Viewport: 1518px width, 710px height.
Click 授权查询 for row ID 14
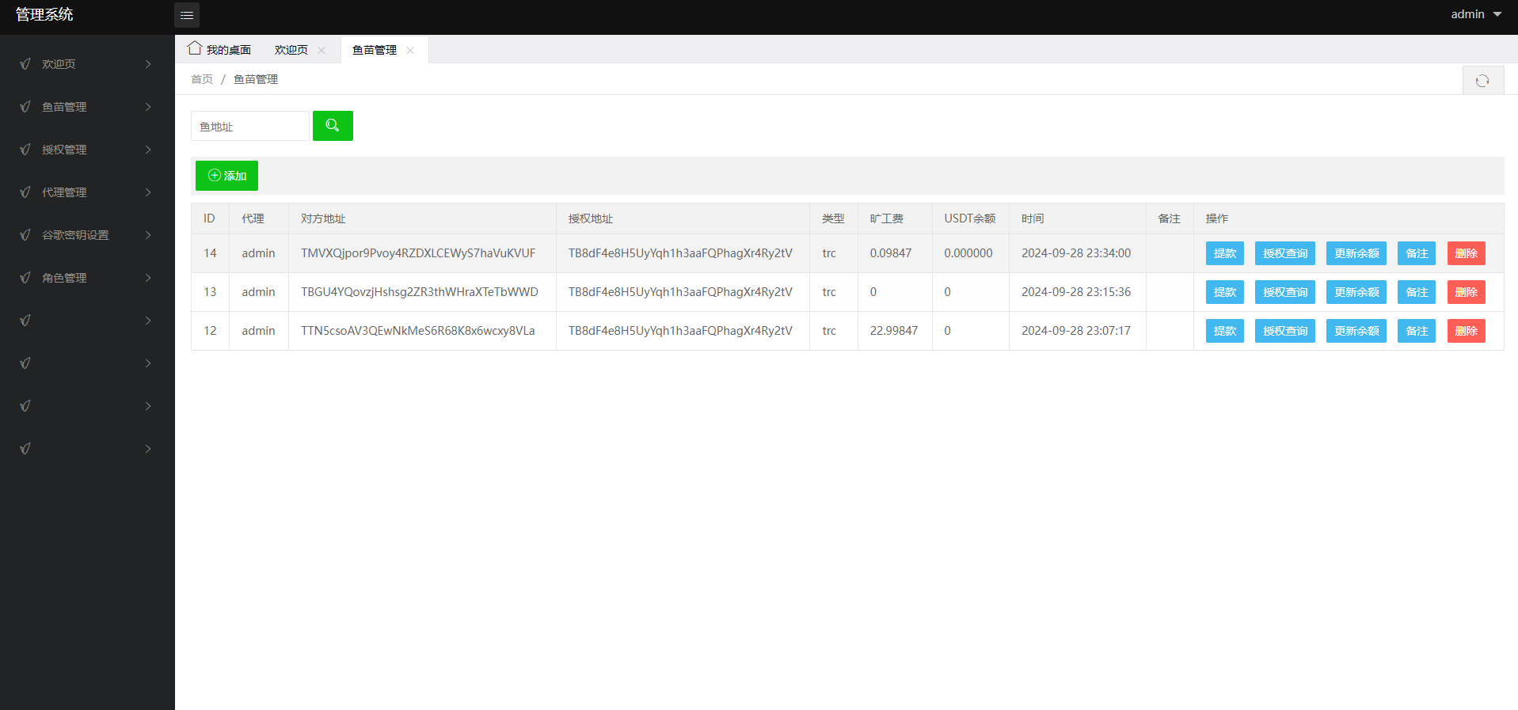1284,253
